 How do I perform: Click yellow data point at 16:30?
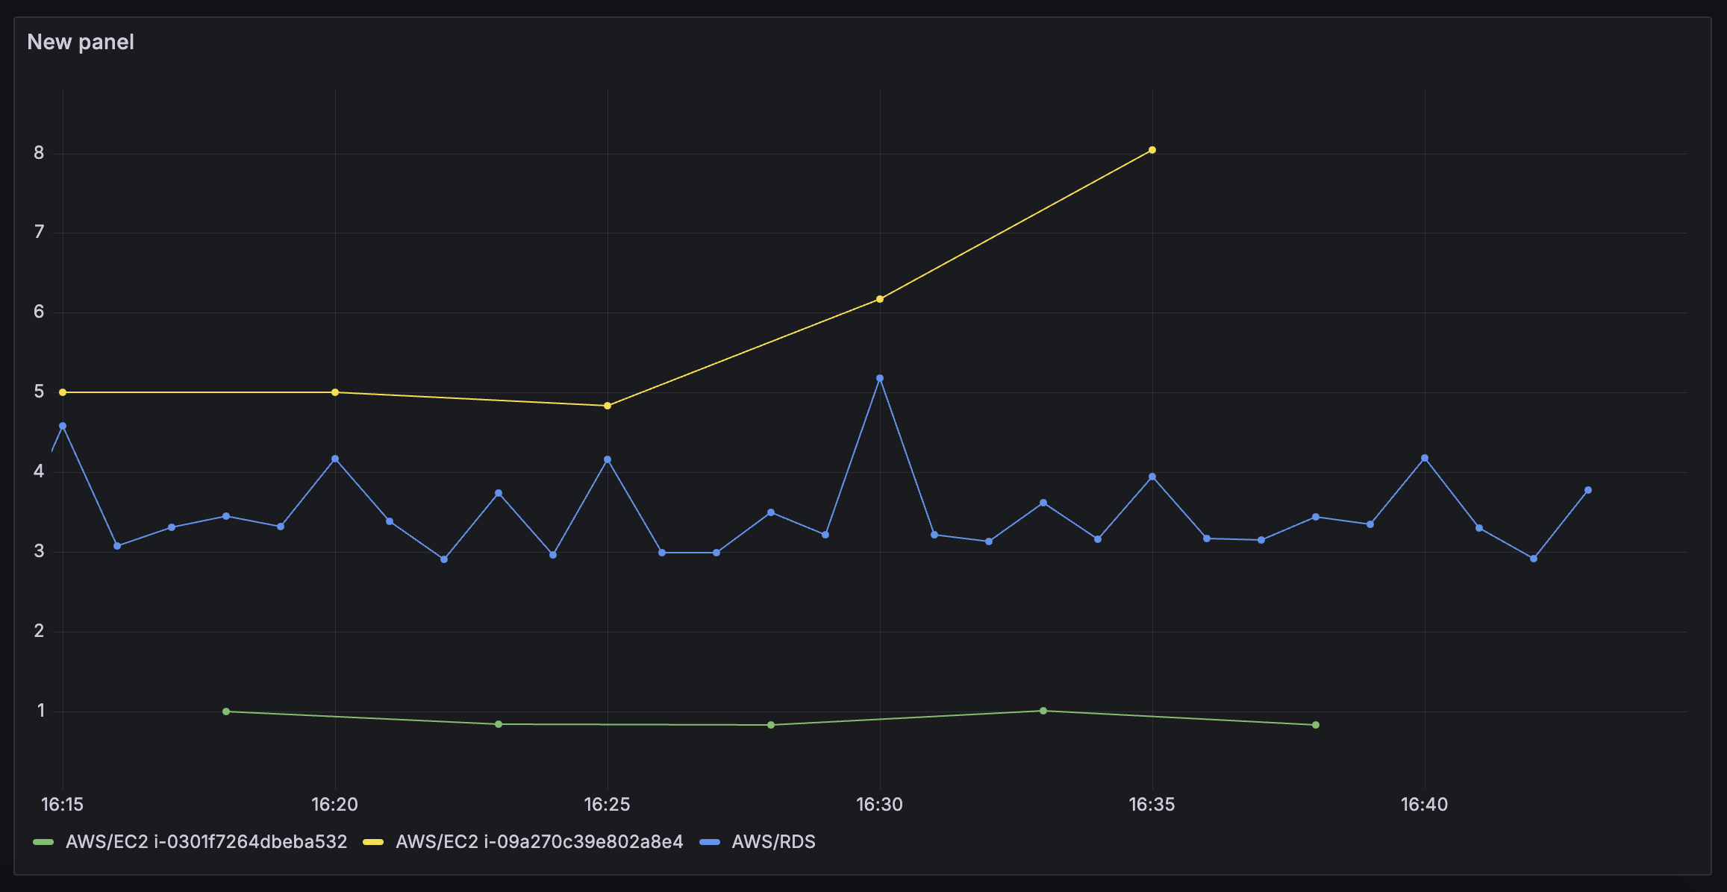880,299
